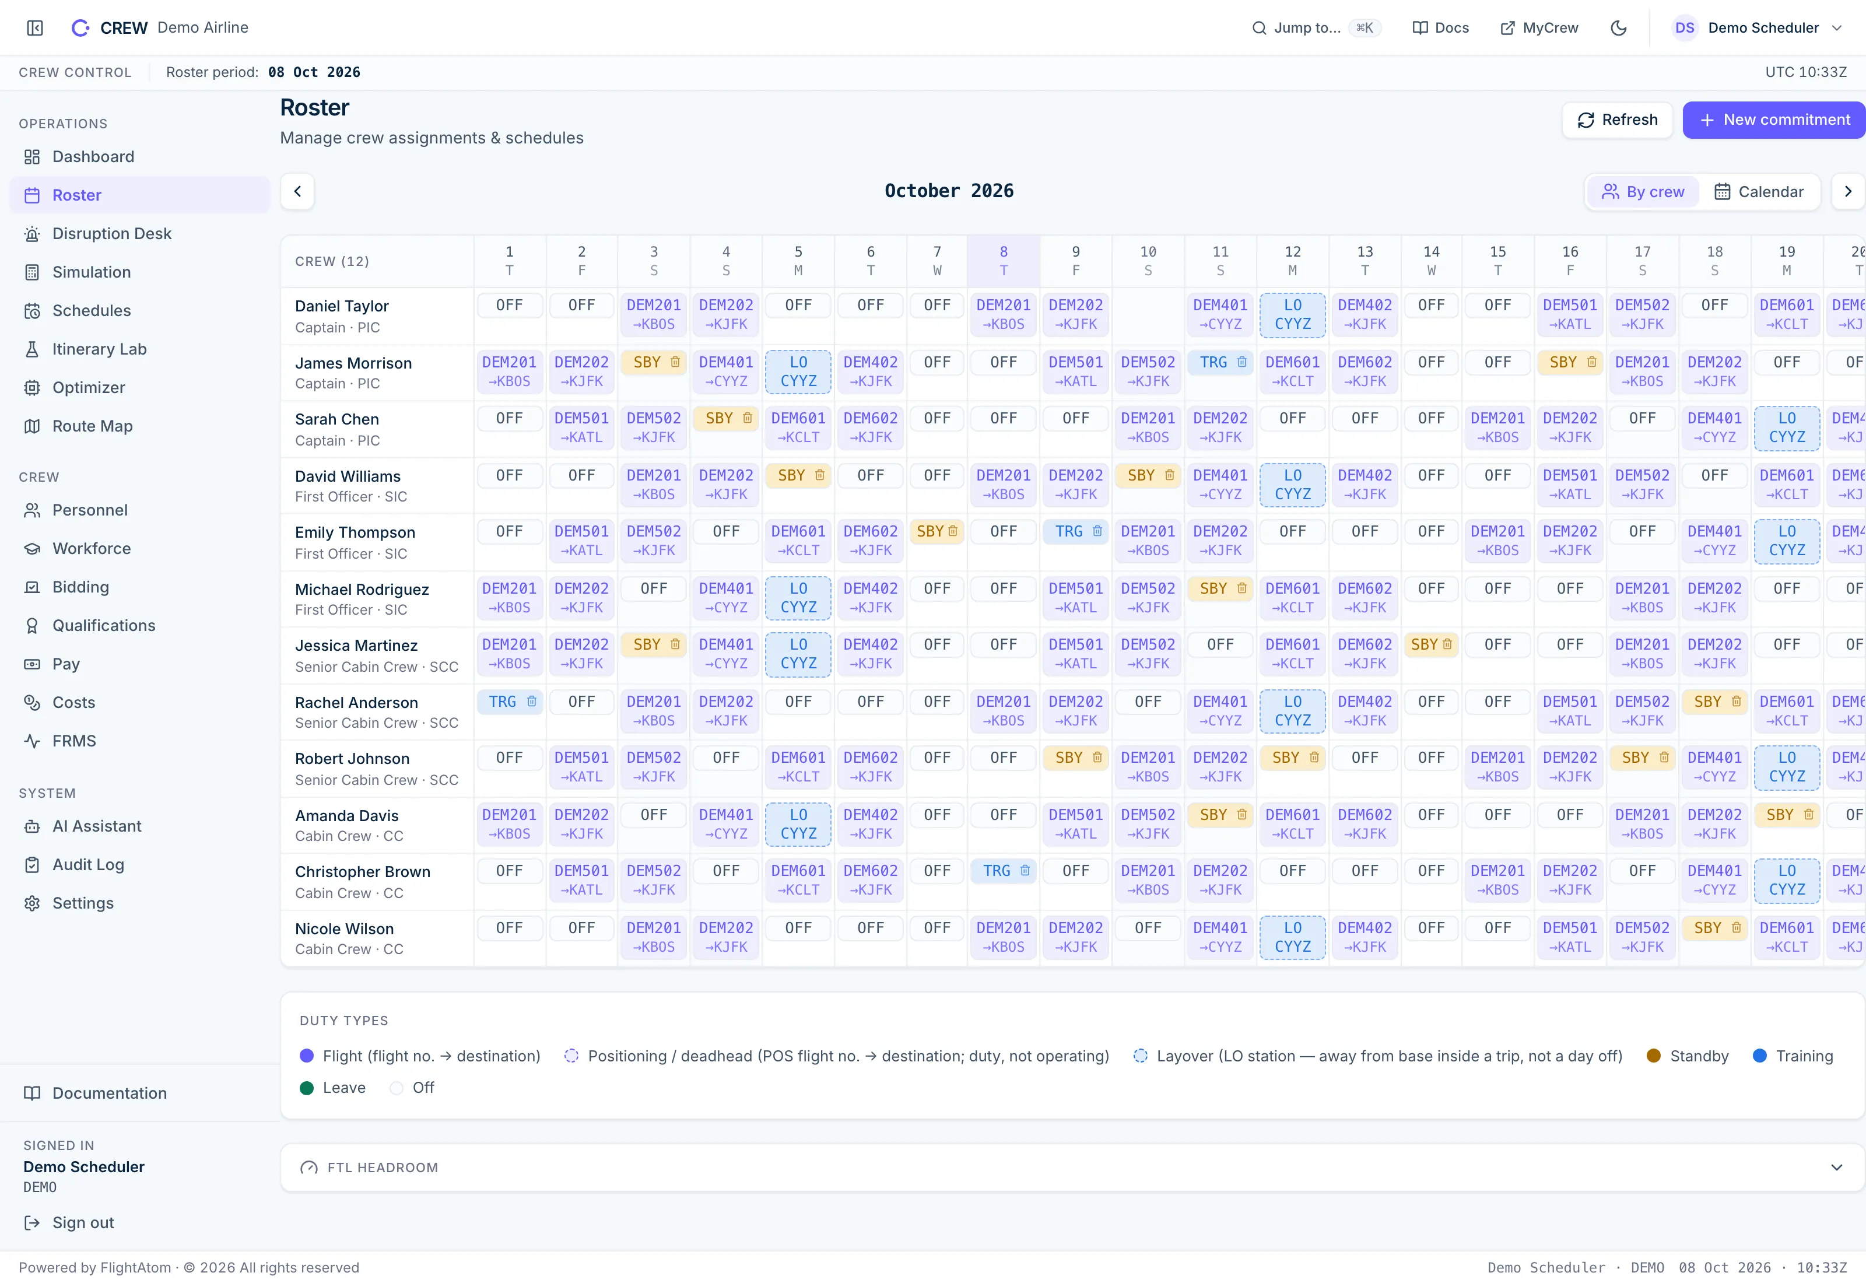This screenshot has height=1283, width=1866.
Task: Click the Audit Log clipboard icon
Action: [32, 866]
